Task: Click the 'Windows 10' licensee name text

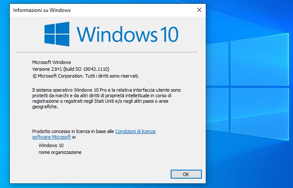Action: coord(51,145)
